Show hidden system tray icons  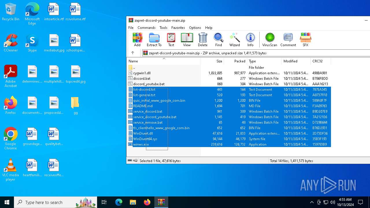pyautogui.click(x=312, y=202)
